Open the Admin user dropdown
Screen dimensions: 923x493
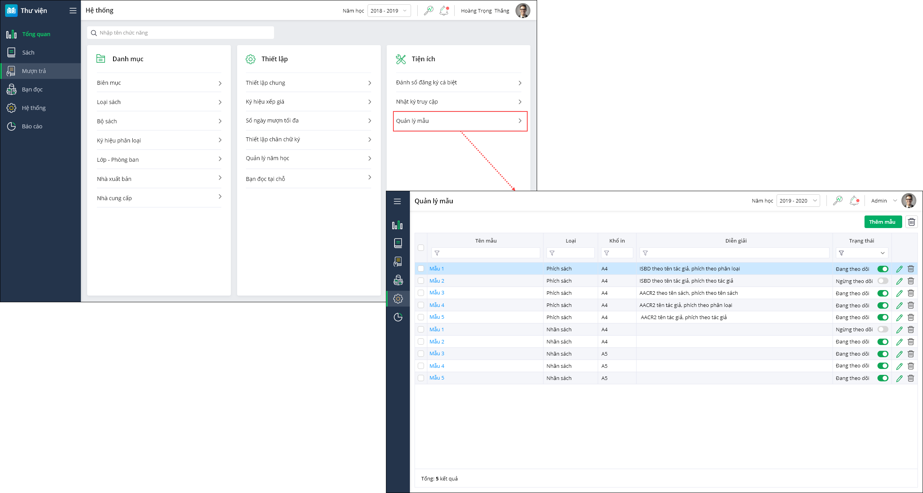tap(884, 201)
